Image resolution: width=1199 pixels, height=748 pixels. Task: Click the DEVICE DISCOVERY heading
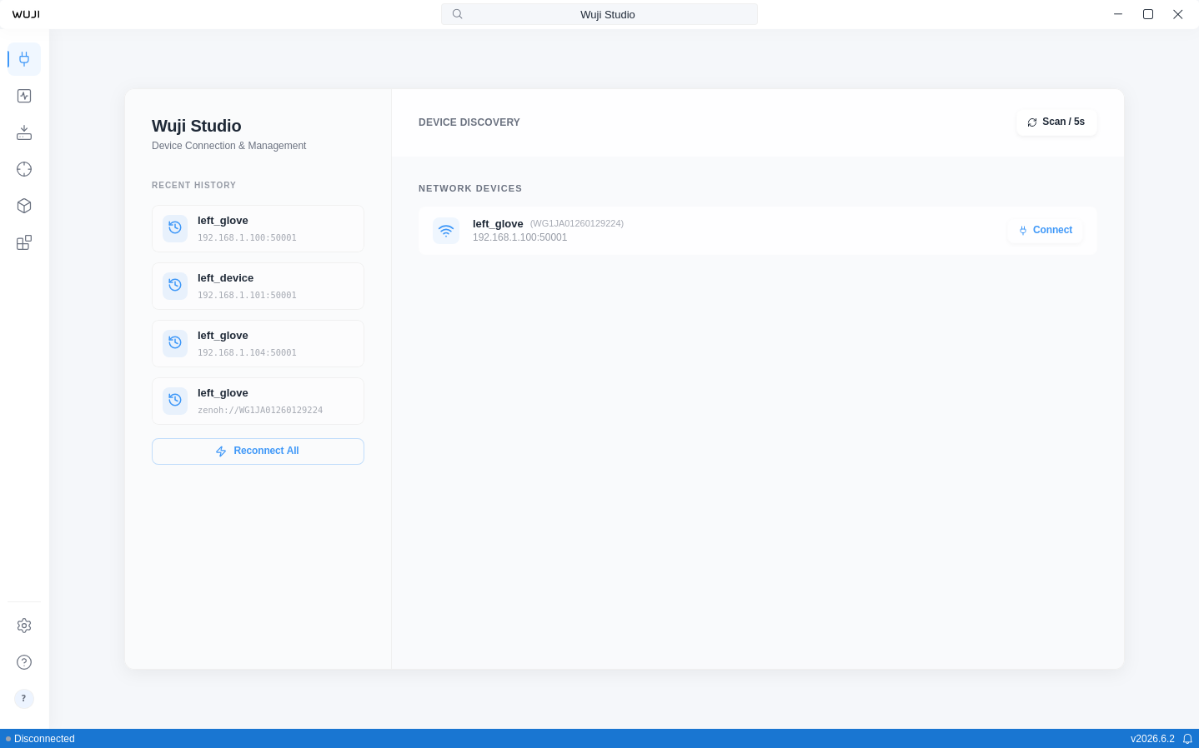pyautogui.click(x=469, y=122)
